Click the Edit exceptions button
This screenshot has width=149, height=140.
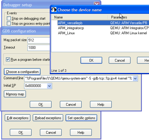(18, 118)
